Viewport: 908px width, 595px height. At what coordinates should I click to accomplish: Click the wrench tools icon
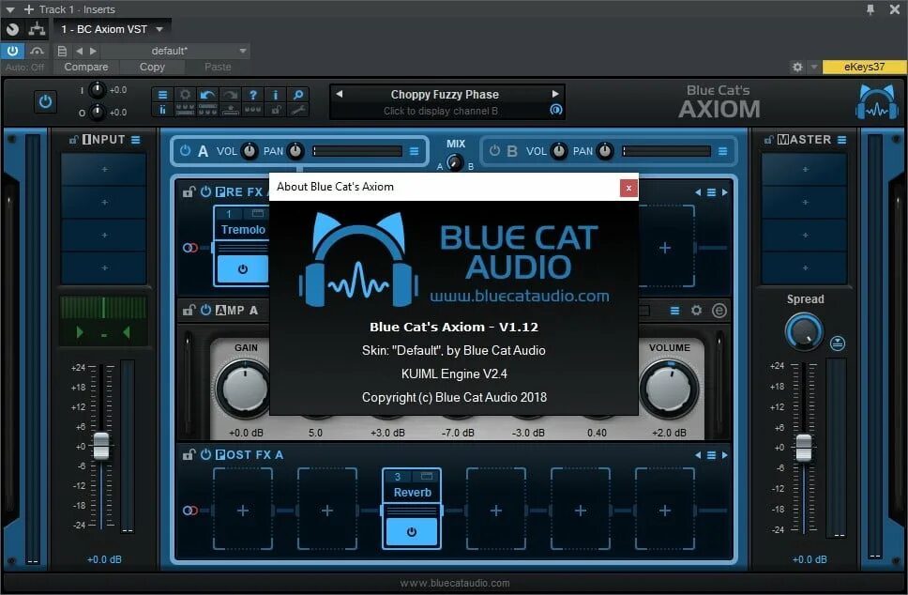coord(298,110)
